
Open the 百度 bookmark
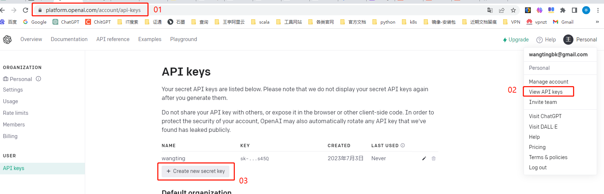click(x=9, y=22)
